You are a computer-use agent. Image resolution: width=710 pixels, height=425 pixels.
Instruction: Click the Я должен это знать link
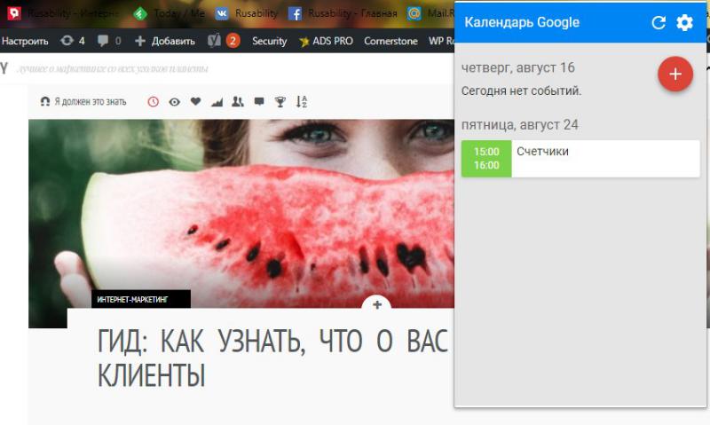coord(83,102)
